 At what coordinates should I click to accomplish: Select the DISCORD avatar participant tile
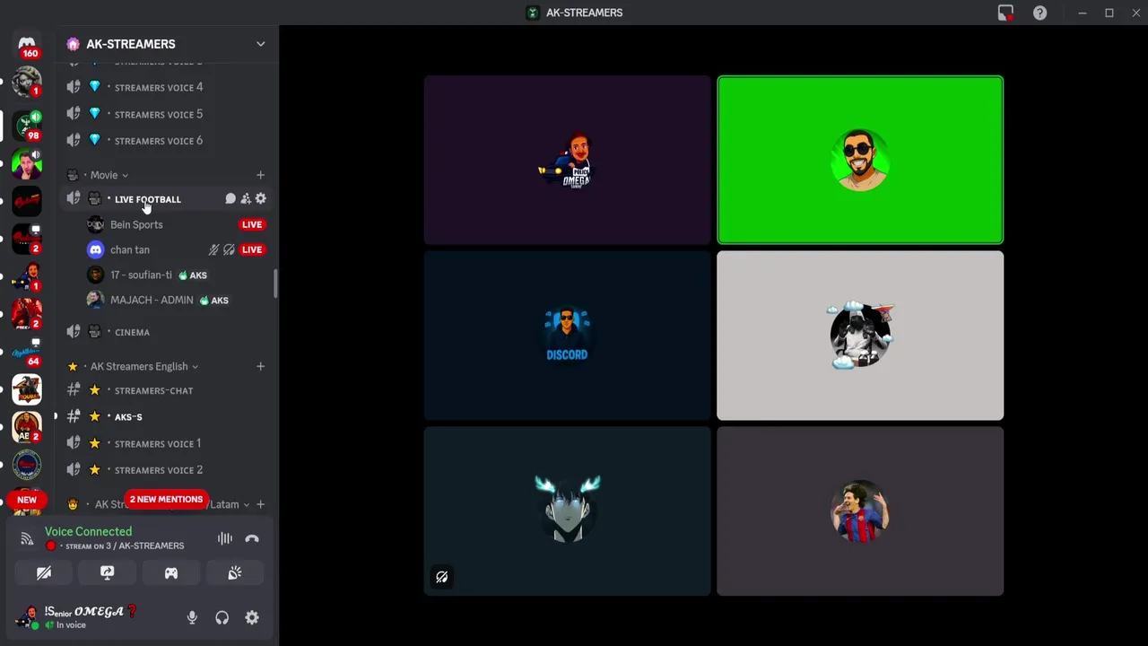click(x=567, y=336)
